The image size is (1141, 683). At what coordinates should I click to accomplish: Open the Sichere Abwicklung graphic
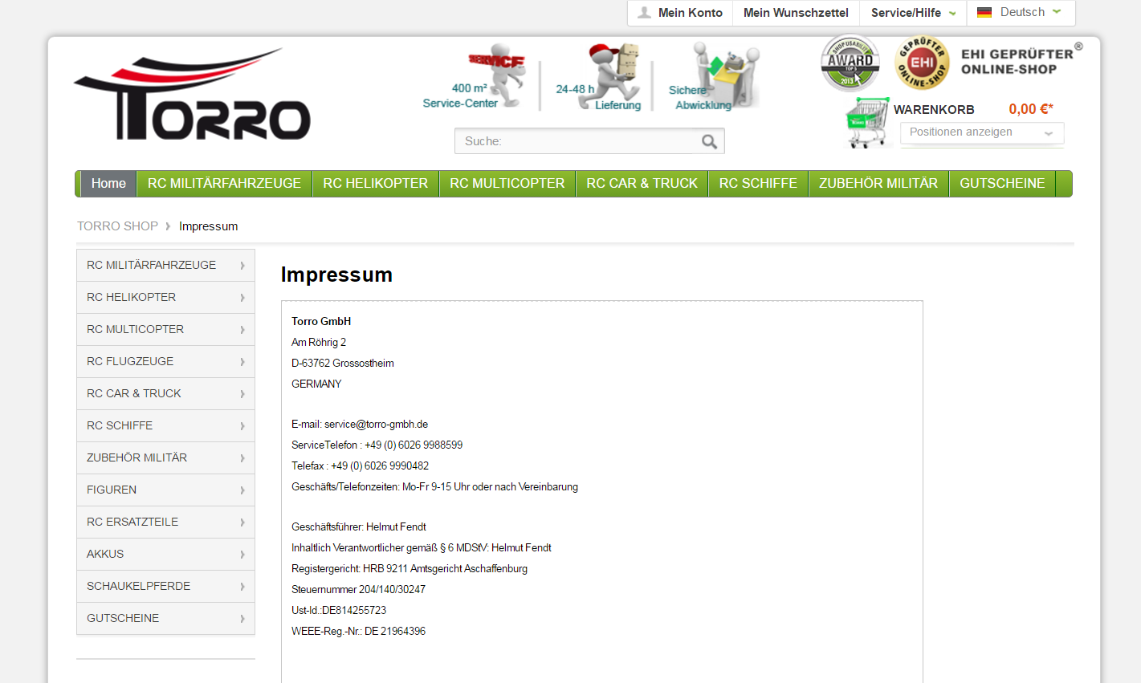(x=713, y=78)
